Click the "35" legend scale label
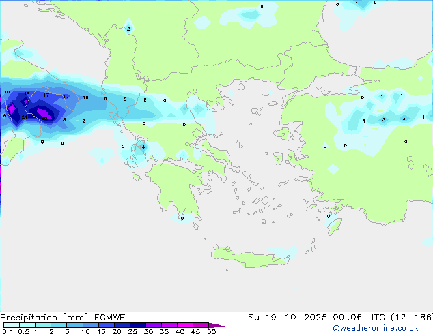This screenshot has height=334, width=433. [164, 331]
